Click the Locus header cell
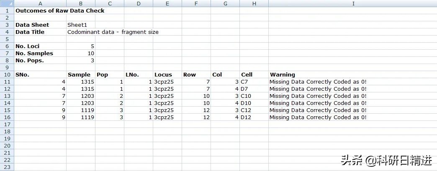 pyautogui.click(x=167, y=75)
